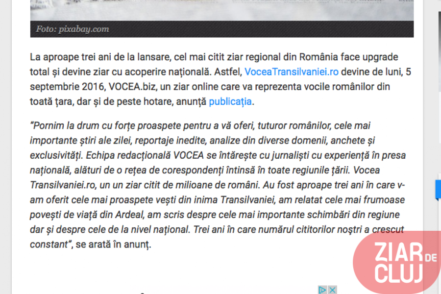This screenshot has width=441, height=294.
Task: Click the blue ribbon widget at right edge
Action: [438, 190]
